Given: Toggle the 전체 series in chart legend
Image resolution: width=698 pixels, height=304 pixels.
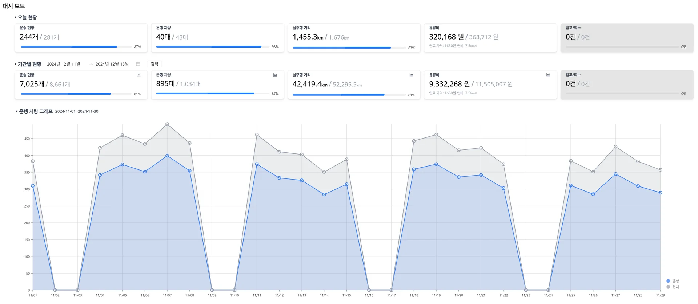Looking at the screenshot, I should pyautogui.click(x=673, y=287).
